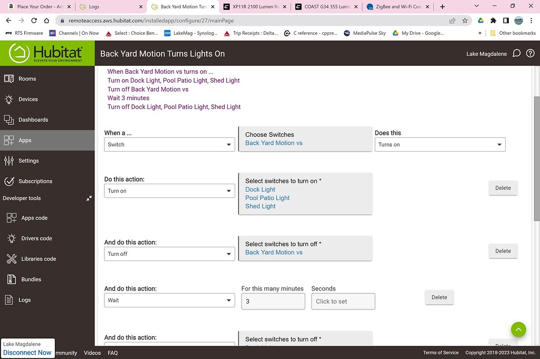This screenshot has width=540, height=359.
Task: Collapse the Developer tools section
Action: tap(89, 198)
